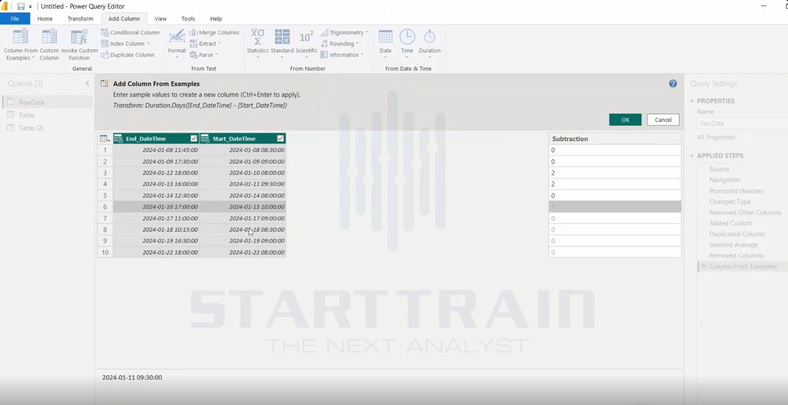Click the save icon in title bar
This screenshot has height=405, width=788.
click(x=21, y=6)
